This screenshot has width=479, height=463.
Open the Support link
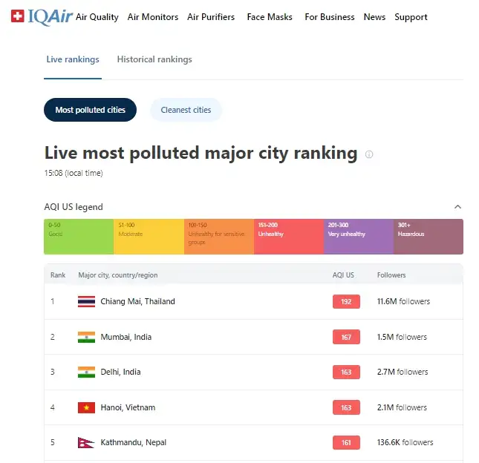tap(411, 17)
